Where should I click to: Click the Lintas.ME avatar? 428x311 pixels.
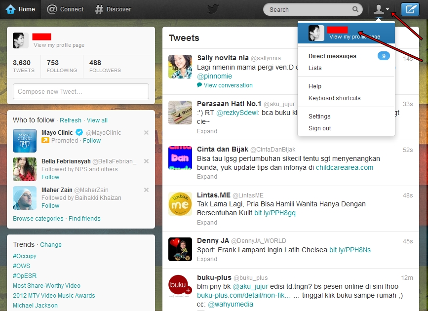point(180,204)
